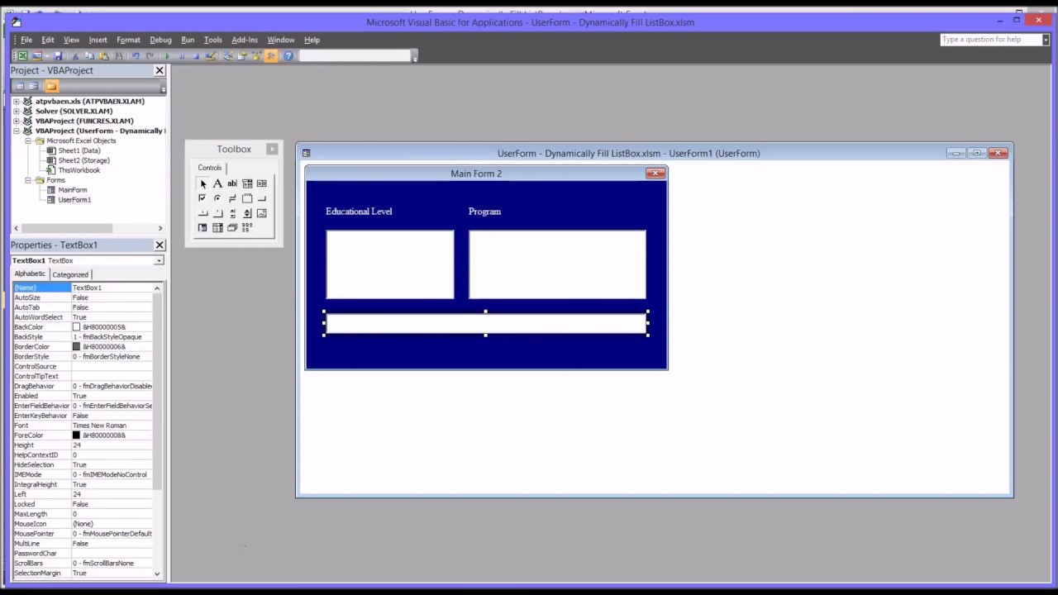Click View Code icon in Project panel
Image resolution: width=1058 pixels, height=595 pixels.
coord(20,87)
